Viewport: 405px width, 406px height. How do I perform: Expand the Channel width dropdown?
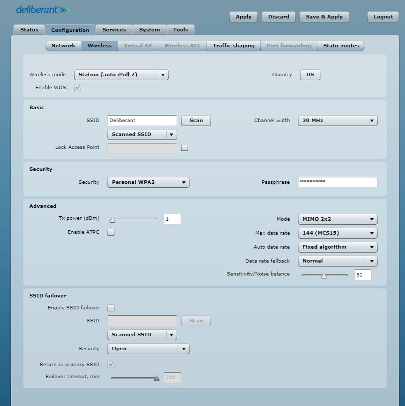(x=337, y=121)
